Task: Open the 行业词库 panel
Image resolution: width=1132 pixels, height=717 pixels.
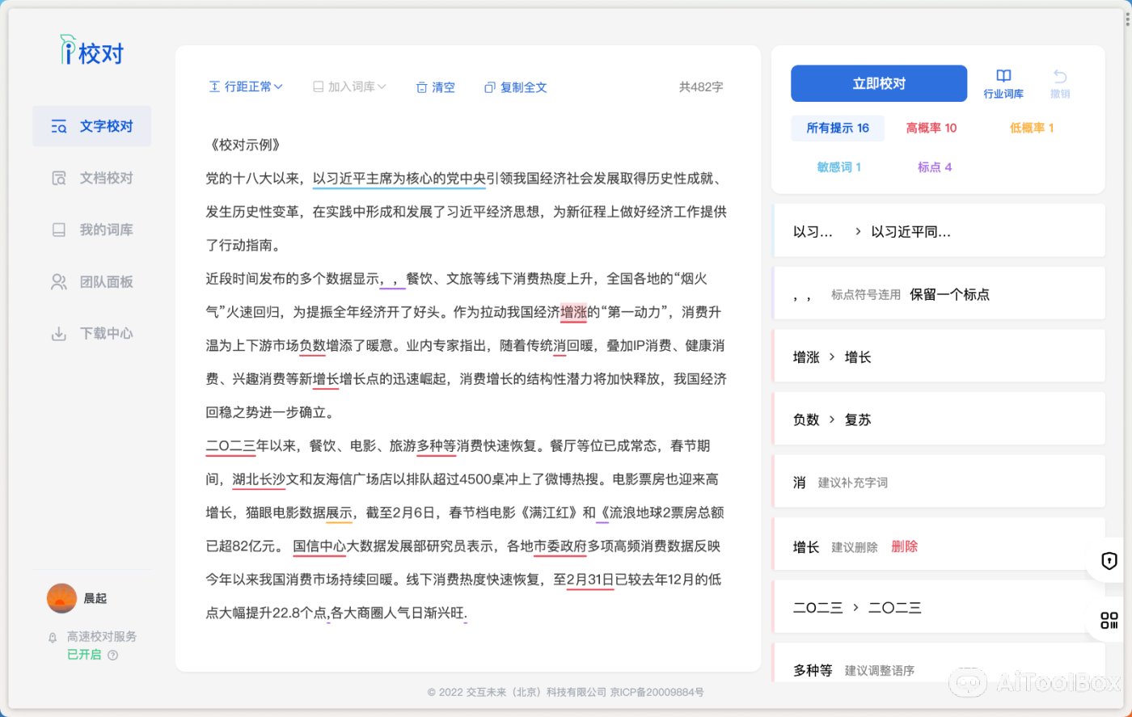Action: pyautogui.click(x=1003, y=83)
